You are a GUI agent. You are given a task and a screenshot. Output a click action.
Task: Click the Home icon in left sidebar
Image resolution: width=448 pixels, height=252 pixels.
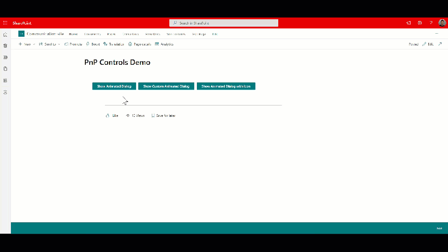click(5, 35)
